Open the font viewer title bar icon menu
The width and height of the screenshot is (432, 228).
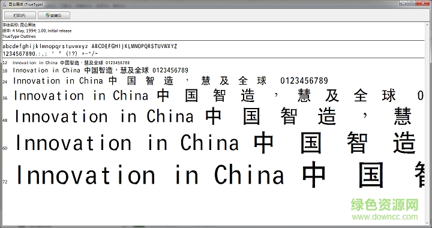4,4
